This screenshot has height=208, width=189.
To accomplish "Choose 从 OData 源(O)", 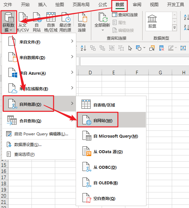I will (x=111, y=151).
